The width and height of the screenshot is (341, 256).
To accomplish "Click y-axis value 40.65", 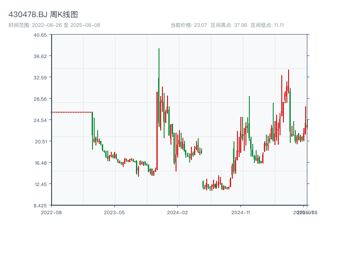I will click(40, 35).
